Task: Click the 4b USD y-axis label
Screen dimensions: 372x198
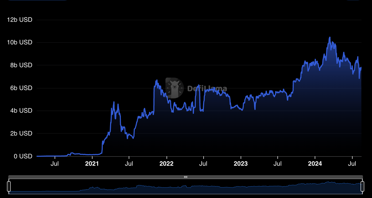Action: (x=20, y=111)
